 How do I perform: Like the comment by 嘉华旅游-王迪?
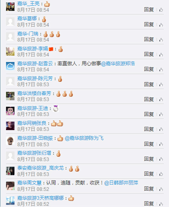coord(161,114)
